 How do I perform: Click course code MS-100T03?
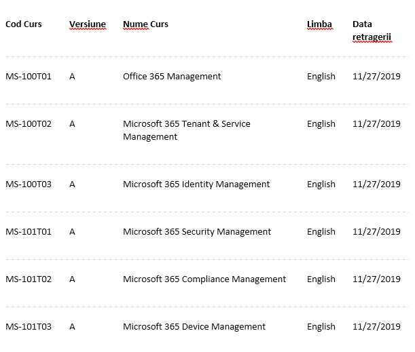(29, 184)
